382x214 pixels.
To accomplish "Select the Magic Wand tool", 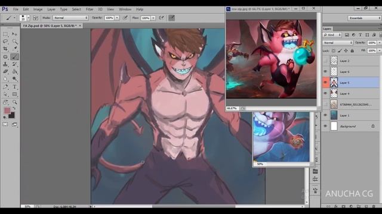I will point(14,42).
